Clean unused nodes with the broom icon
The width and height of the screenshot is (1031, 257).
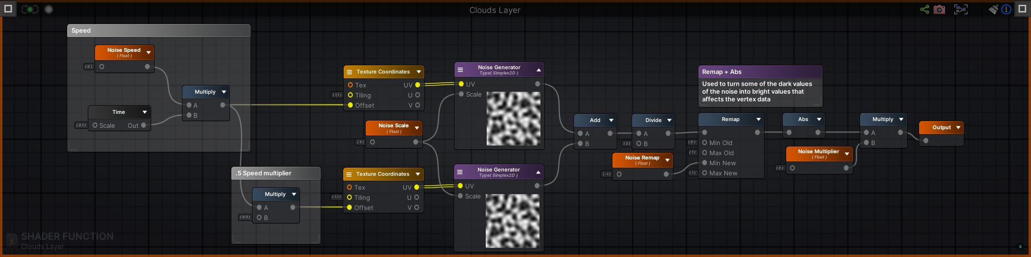993,9
